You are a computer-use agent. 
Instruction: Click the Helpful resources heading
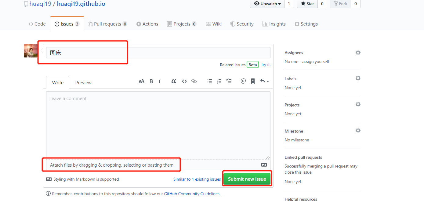click(x=301, y=199)
